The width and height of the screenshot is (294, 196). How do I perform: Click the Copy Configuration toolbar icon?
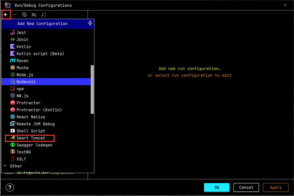click(24, 15)
